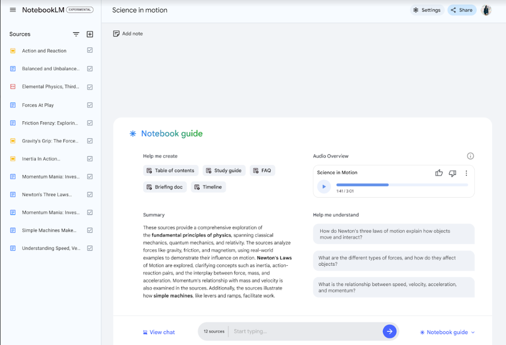Image resolution: width=506 pixels, height=345 pixels.
Task: Click the sources filter icon
Action: 76,34
